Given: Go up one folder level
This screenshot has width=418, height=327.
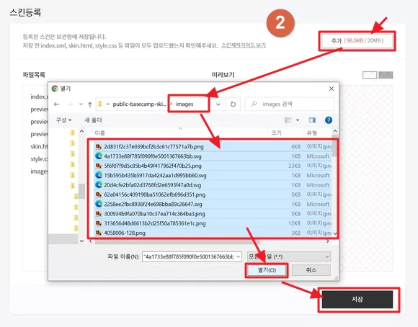Looking at the screenshot, I should tap(90, 104).
